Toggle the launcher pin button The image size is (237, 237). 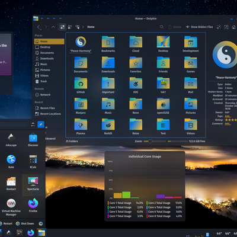(x=41, y=124)
